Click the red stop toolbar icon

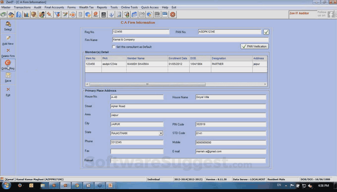pos(173,14)
